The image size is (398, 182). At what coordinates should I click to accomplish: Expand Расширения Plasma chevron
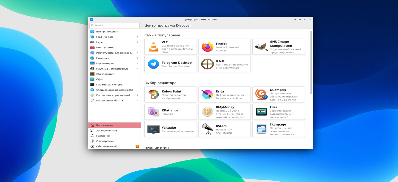coord(137,100)
